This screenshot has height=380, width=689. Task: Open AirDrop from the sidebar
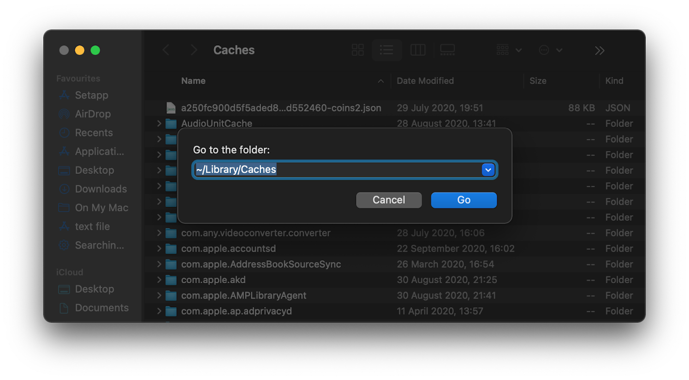(x=92, y=114)
